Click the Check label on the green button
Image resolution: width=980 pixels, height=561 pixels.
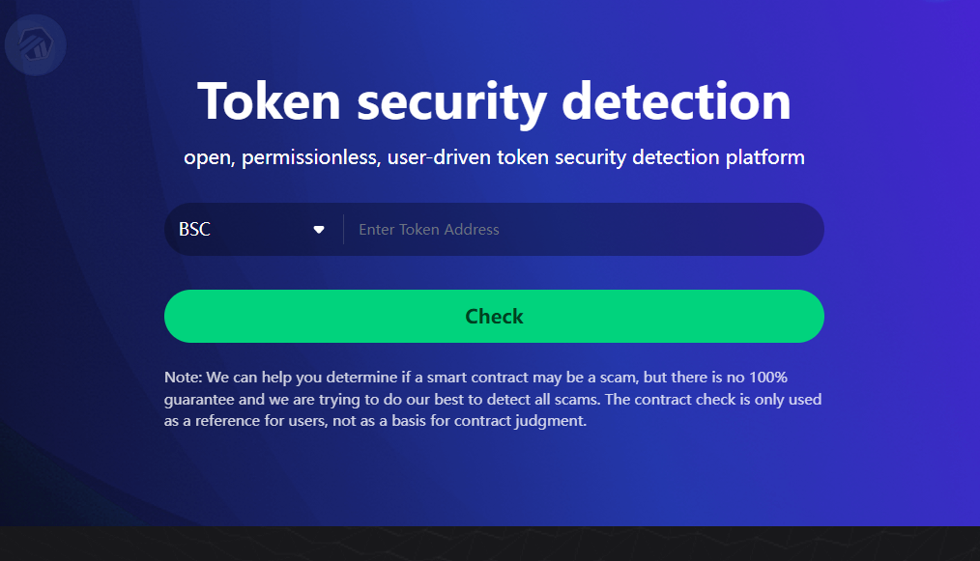(x=494, y=316)
